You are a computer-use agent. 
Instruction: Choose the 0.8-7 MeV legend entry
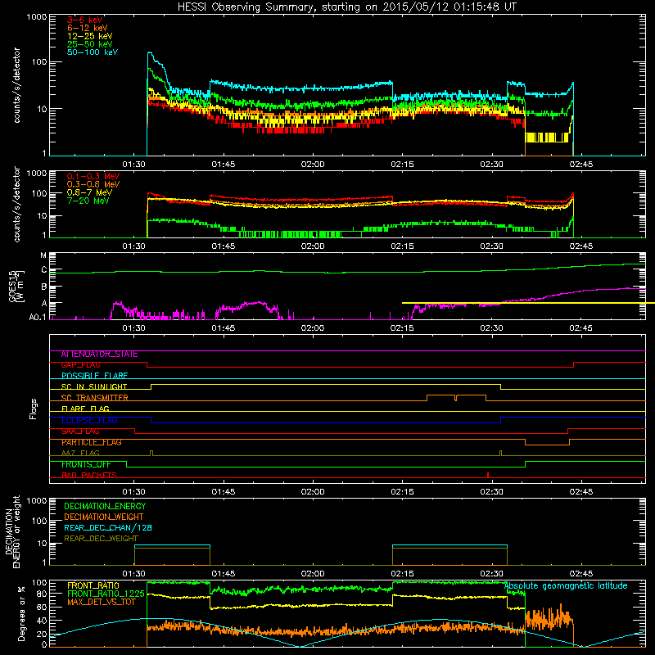click(89, 192)
